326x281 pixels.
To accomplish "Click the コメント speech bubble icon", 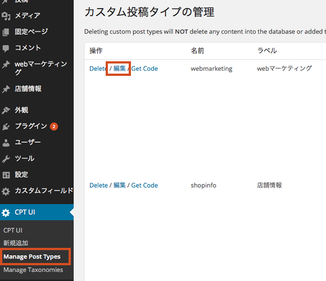I will pos(6,48).
